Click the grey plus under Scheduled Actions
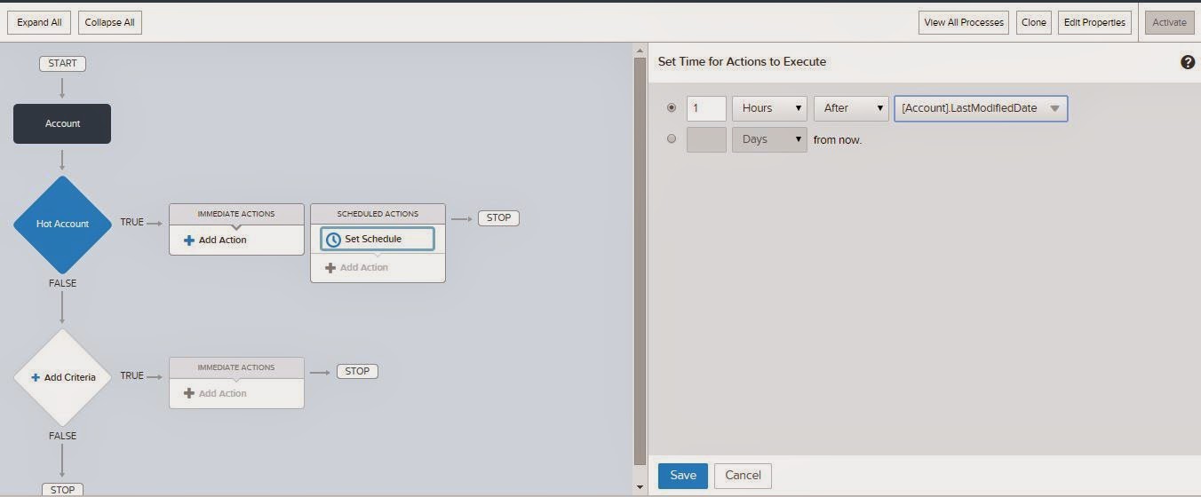The height and width of the screenshot is (497, 1201). click(330, 267)
